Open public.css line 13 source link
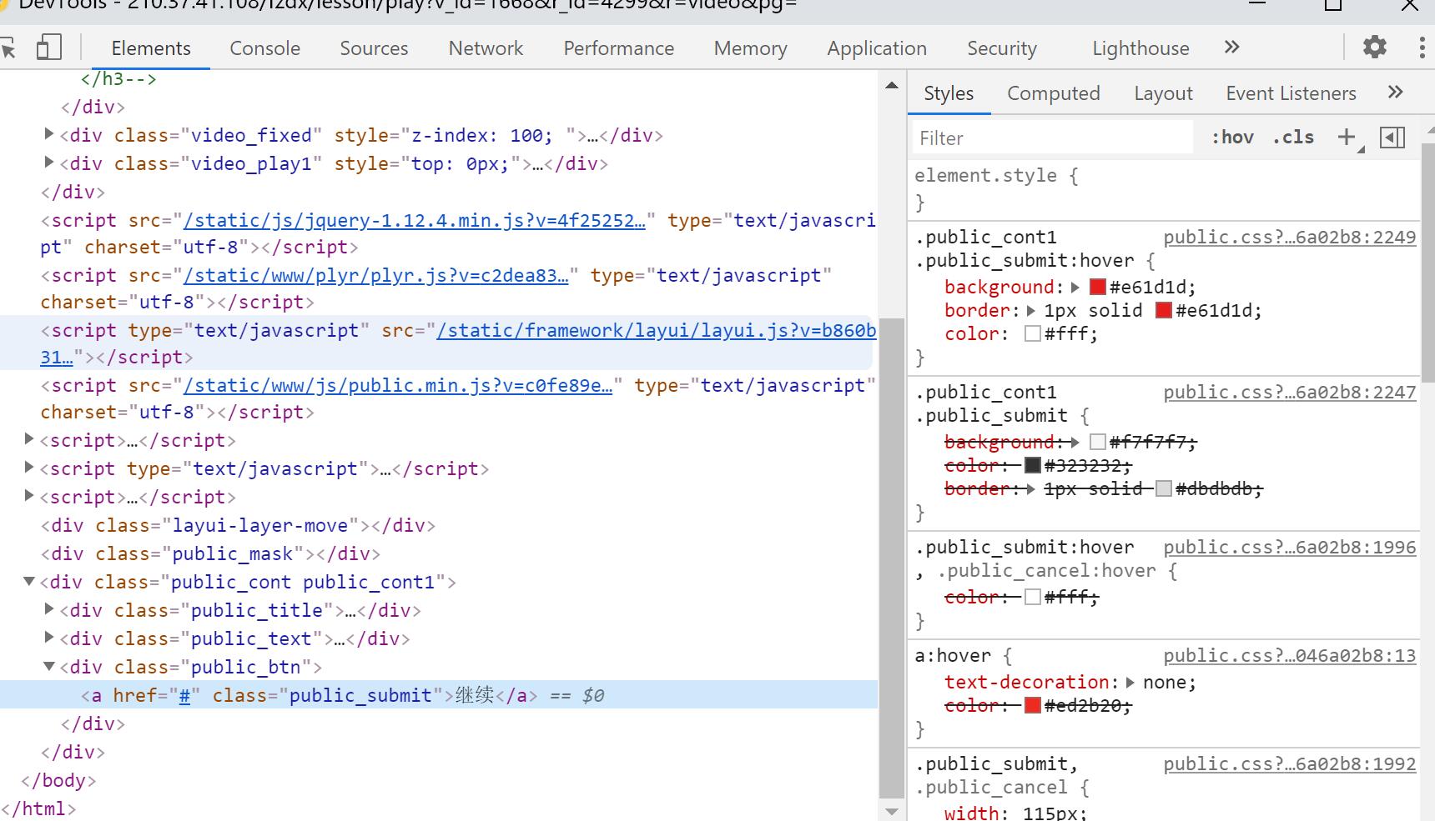This screenshot has height=821, width=1435. coord(1290,655)
